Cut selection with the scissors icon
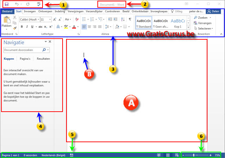The width and height of the screenshot is (225, 158). (14, 18)
